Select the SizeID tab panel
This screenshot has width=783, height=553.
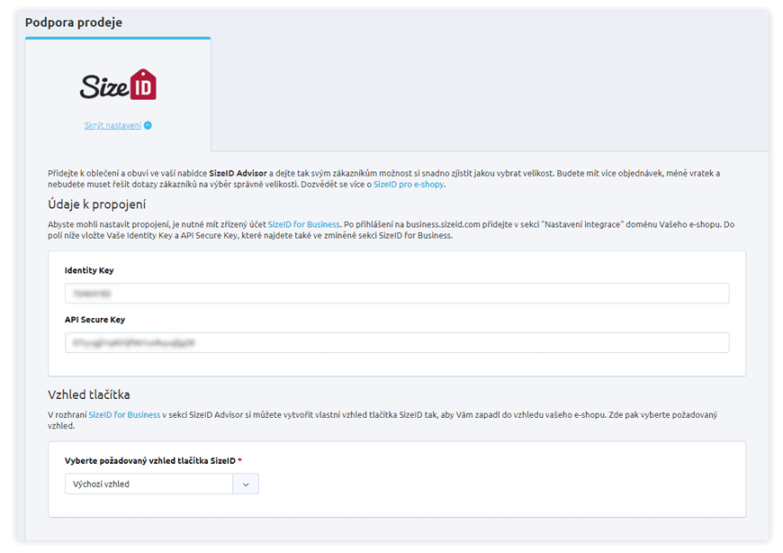(x=118, y=95)
